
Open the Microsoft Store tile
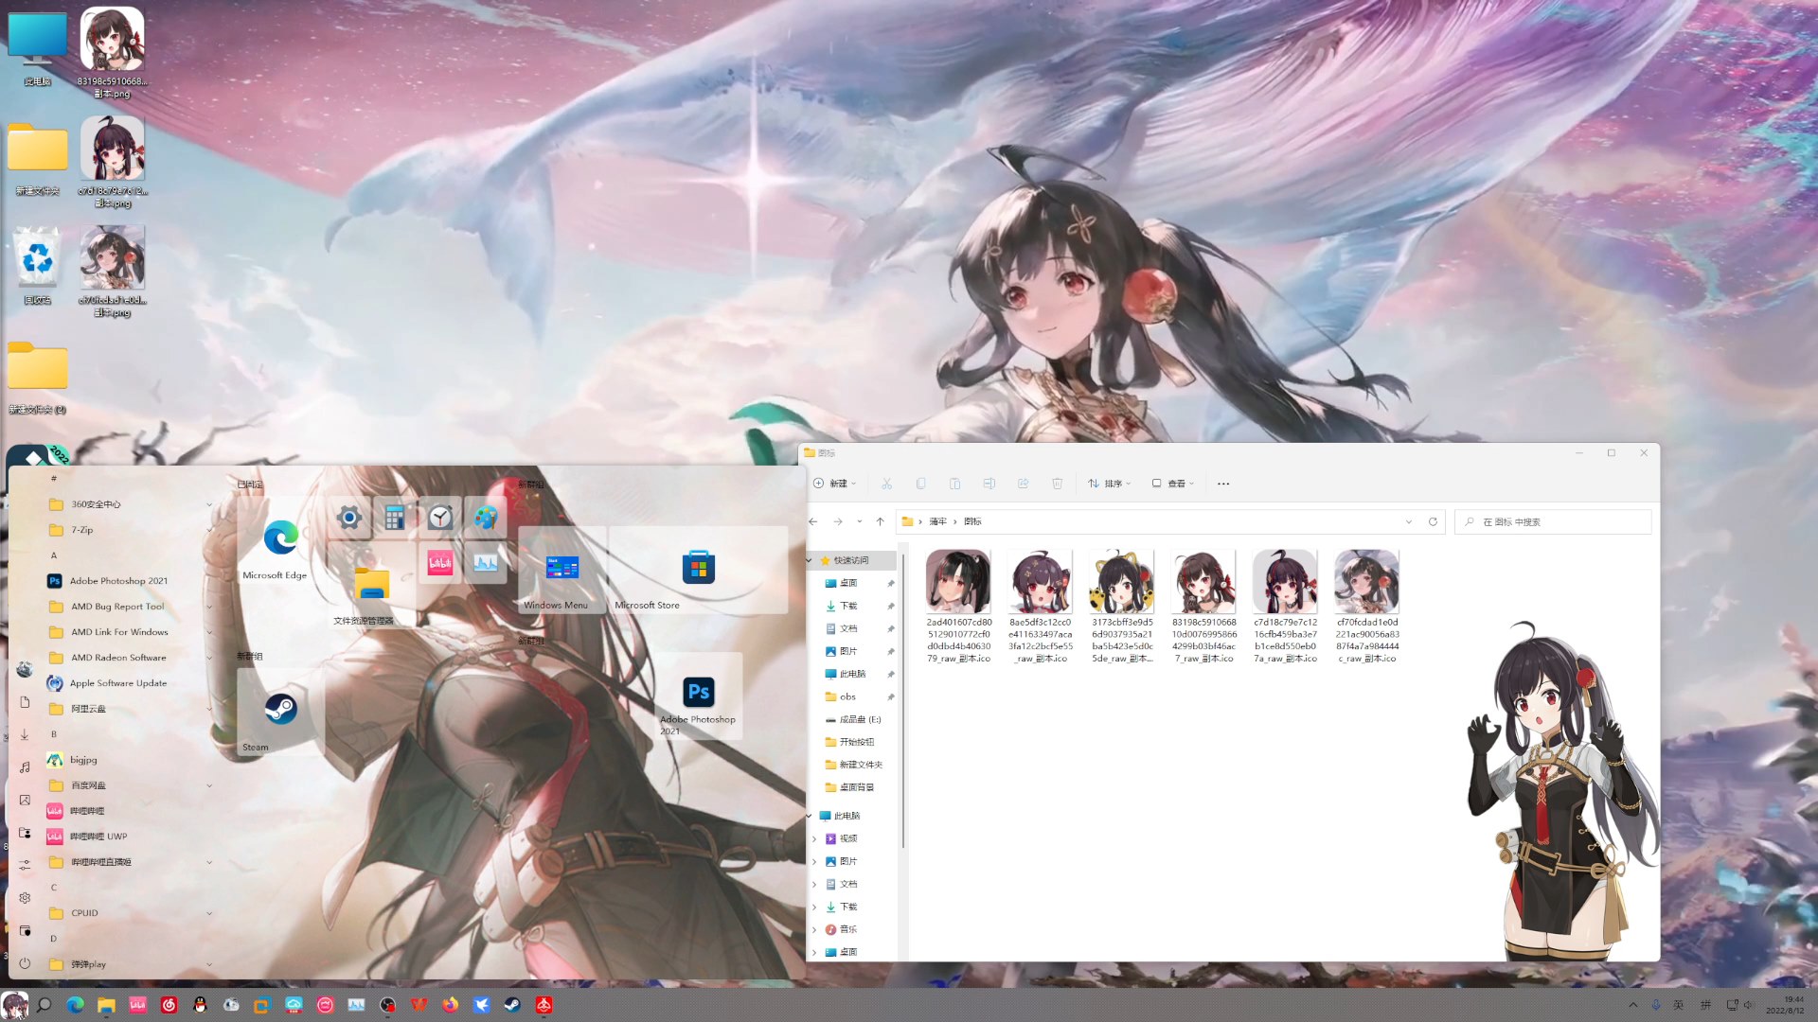point(698,569)
